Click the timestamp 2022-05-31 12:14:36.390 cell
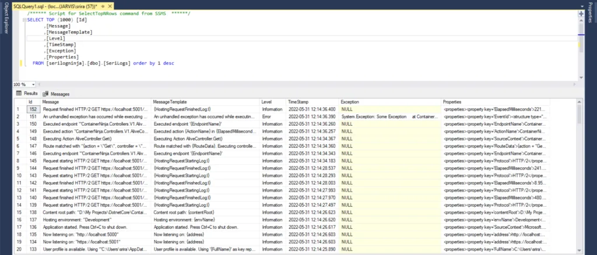Image resolution: width=597 pixels, height=255 pixels. coord(312,116)
